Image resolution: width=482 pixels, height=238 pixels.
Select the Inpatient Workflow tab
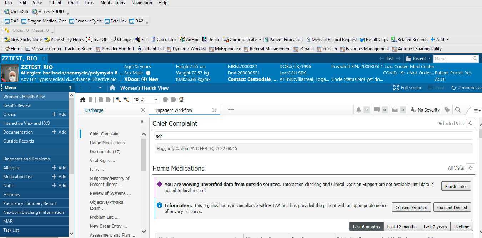(x=174, y=110)
